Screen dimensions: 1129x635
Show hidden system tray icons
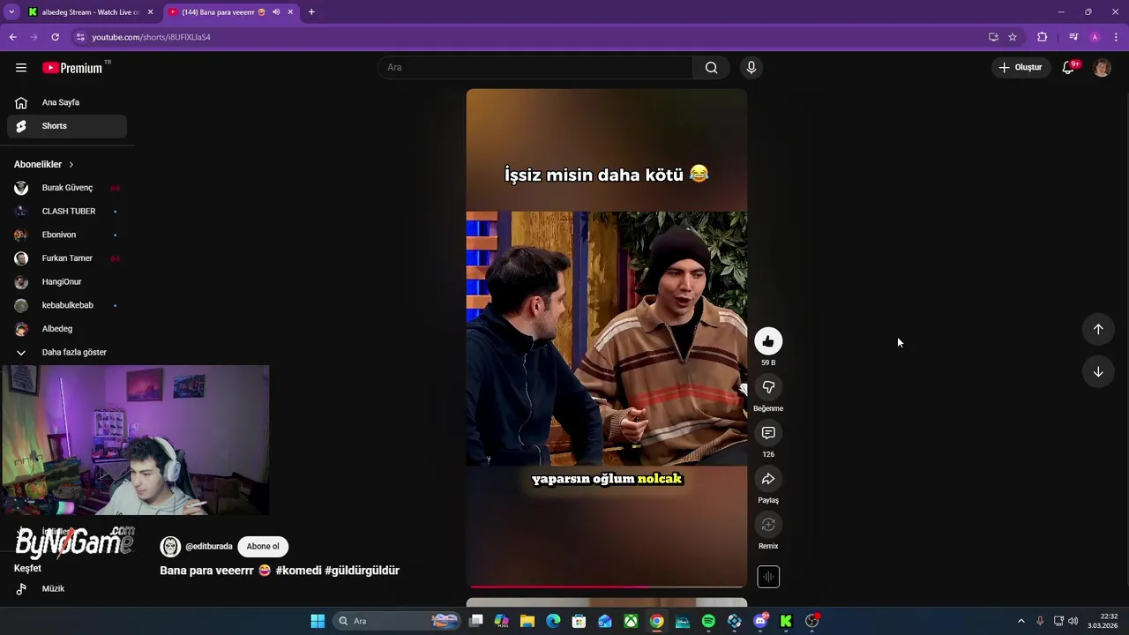tap(1021, 621)
